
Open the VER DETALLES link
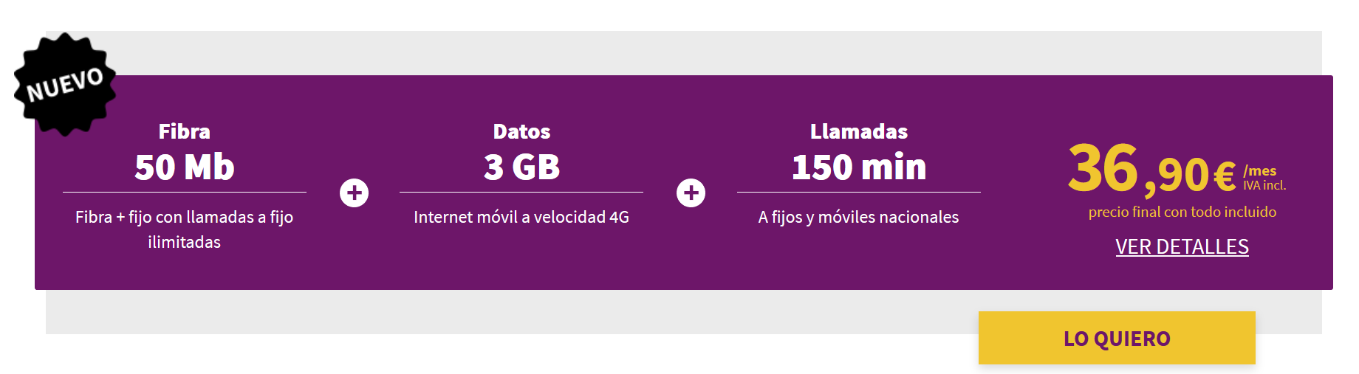click(1182, 246)
